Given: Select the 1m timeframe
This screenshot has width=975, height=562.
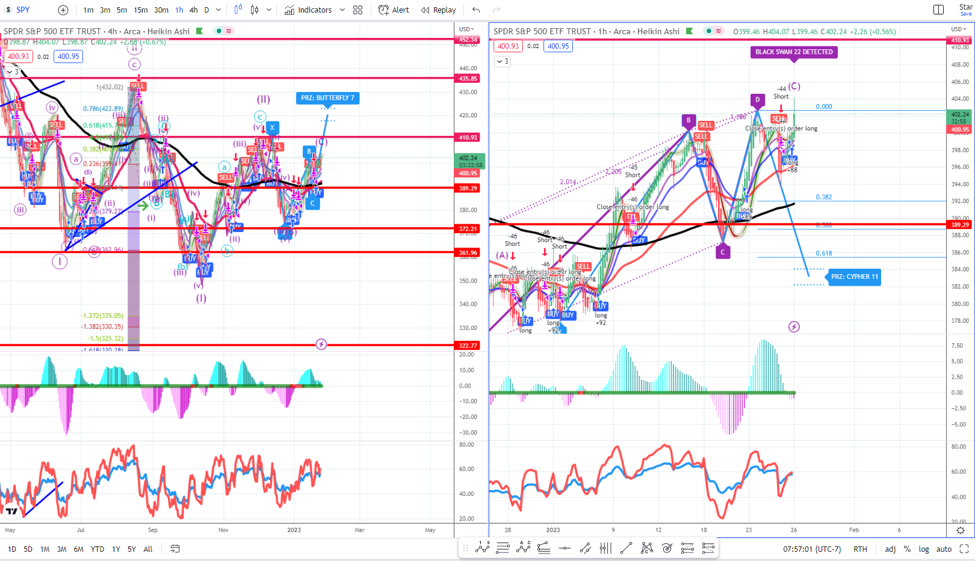Looking at the screenshot, I should pyautogui.click(x=88, y=10).
